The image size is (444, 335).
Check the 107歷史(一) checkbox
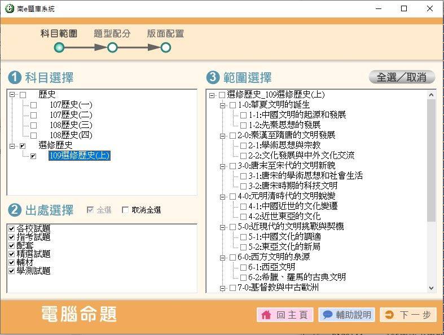click(x=33, y=105)
